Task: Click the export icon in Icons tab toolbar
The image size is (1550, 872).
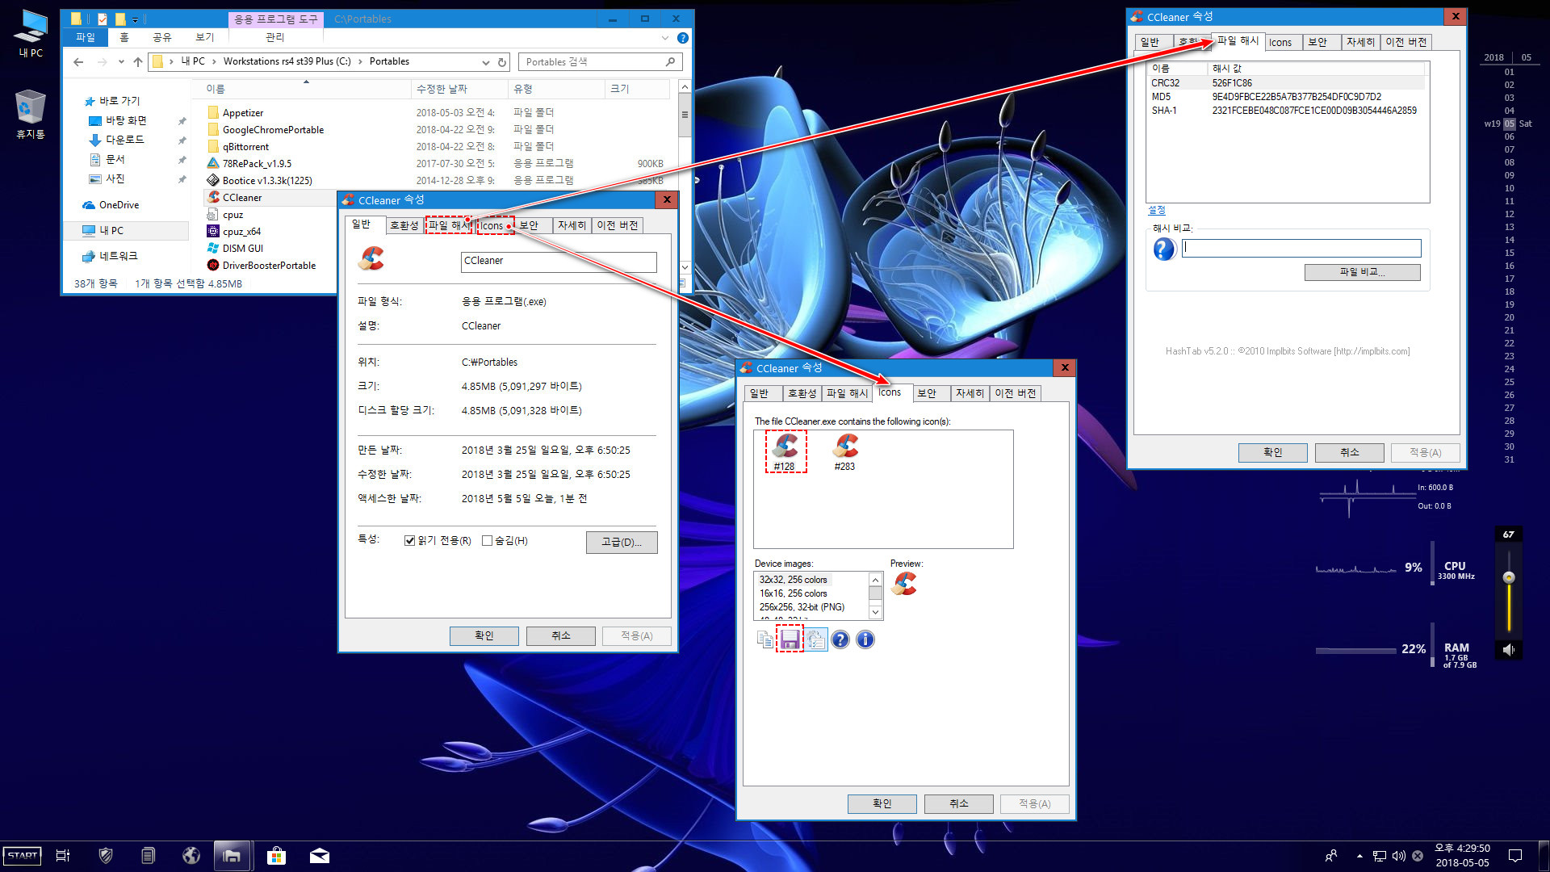Action: click(x=789, y=639)
